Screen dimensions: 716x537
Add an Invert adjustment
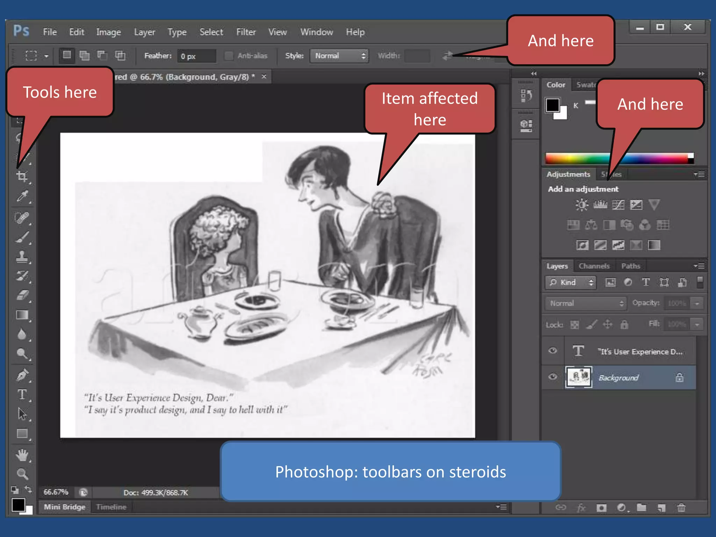[582, 245]
